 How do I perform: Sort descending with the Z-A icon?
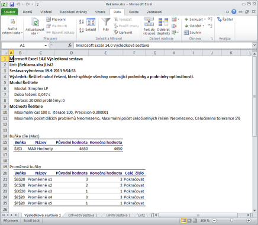(x=81, y=30)
